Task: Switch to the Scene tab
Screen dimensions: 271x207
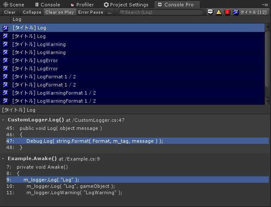Action: click(x=14, y=5)
